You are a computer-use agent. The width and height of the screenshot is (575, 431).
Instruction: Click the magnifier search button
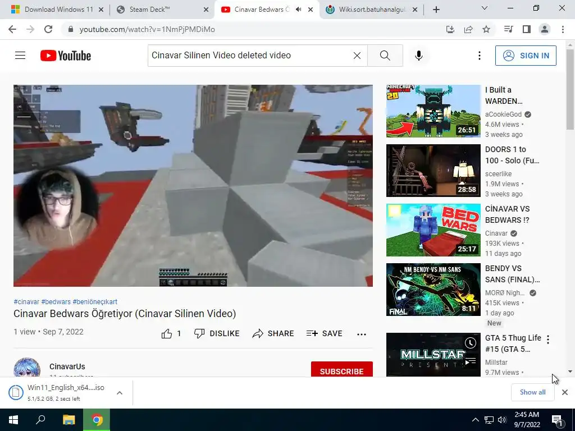click(x=385, y=56)
